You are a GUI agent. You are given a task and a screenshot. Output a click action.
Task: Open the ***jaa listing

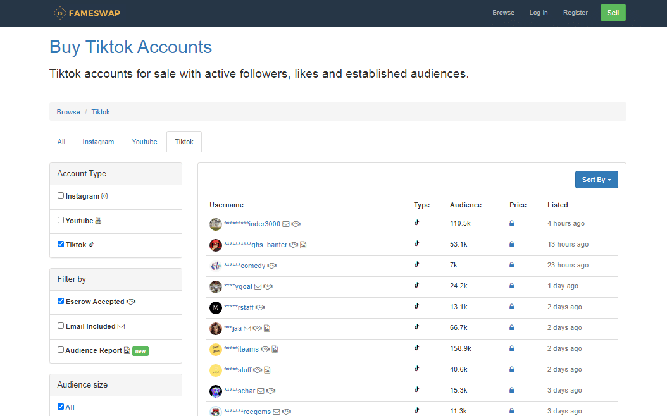[x=233, y=328]
